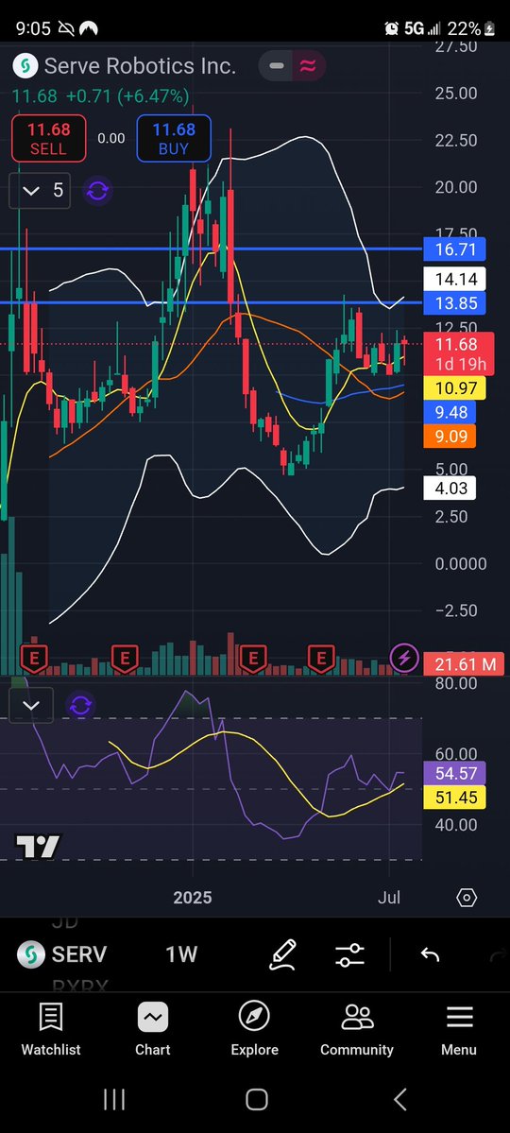Open Serve Robotics Inc. symbol title
Image resolution: width=510 pixels, height=1133 pixels.
pyautogui.click(x=140, y=66)
